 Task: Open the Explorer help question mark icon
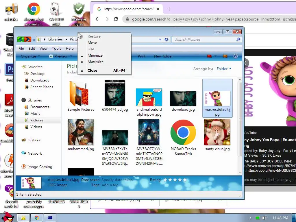(235, 56)
